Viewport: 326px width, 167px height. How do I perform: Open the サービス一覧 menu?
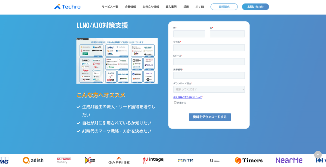pos(110,7)
